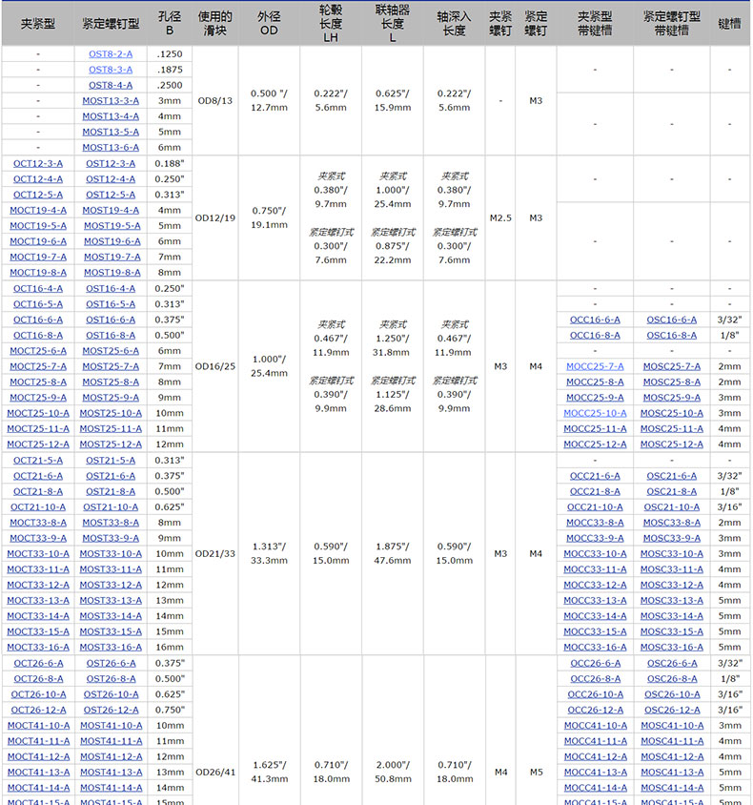This screenshot has width=753, height=805.
Task: Select the MOSC33-13-A link
Action: pos(671,601)
